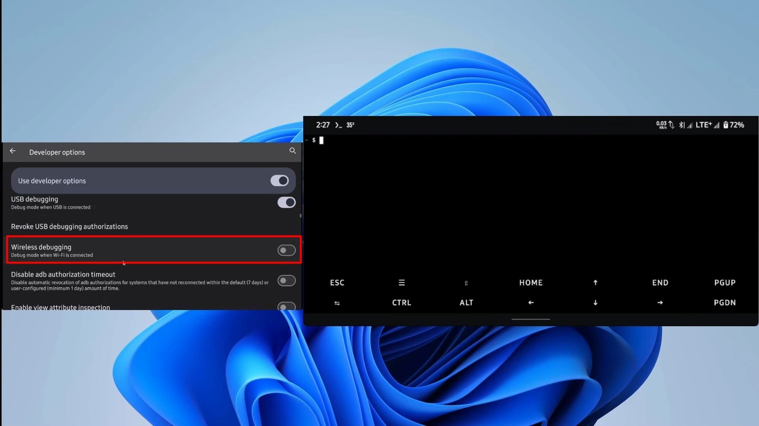Toggle Disable adb authorization timeout
This screenshot has height=426, width=759.
pyautogui.click(x=286, y=280)
